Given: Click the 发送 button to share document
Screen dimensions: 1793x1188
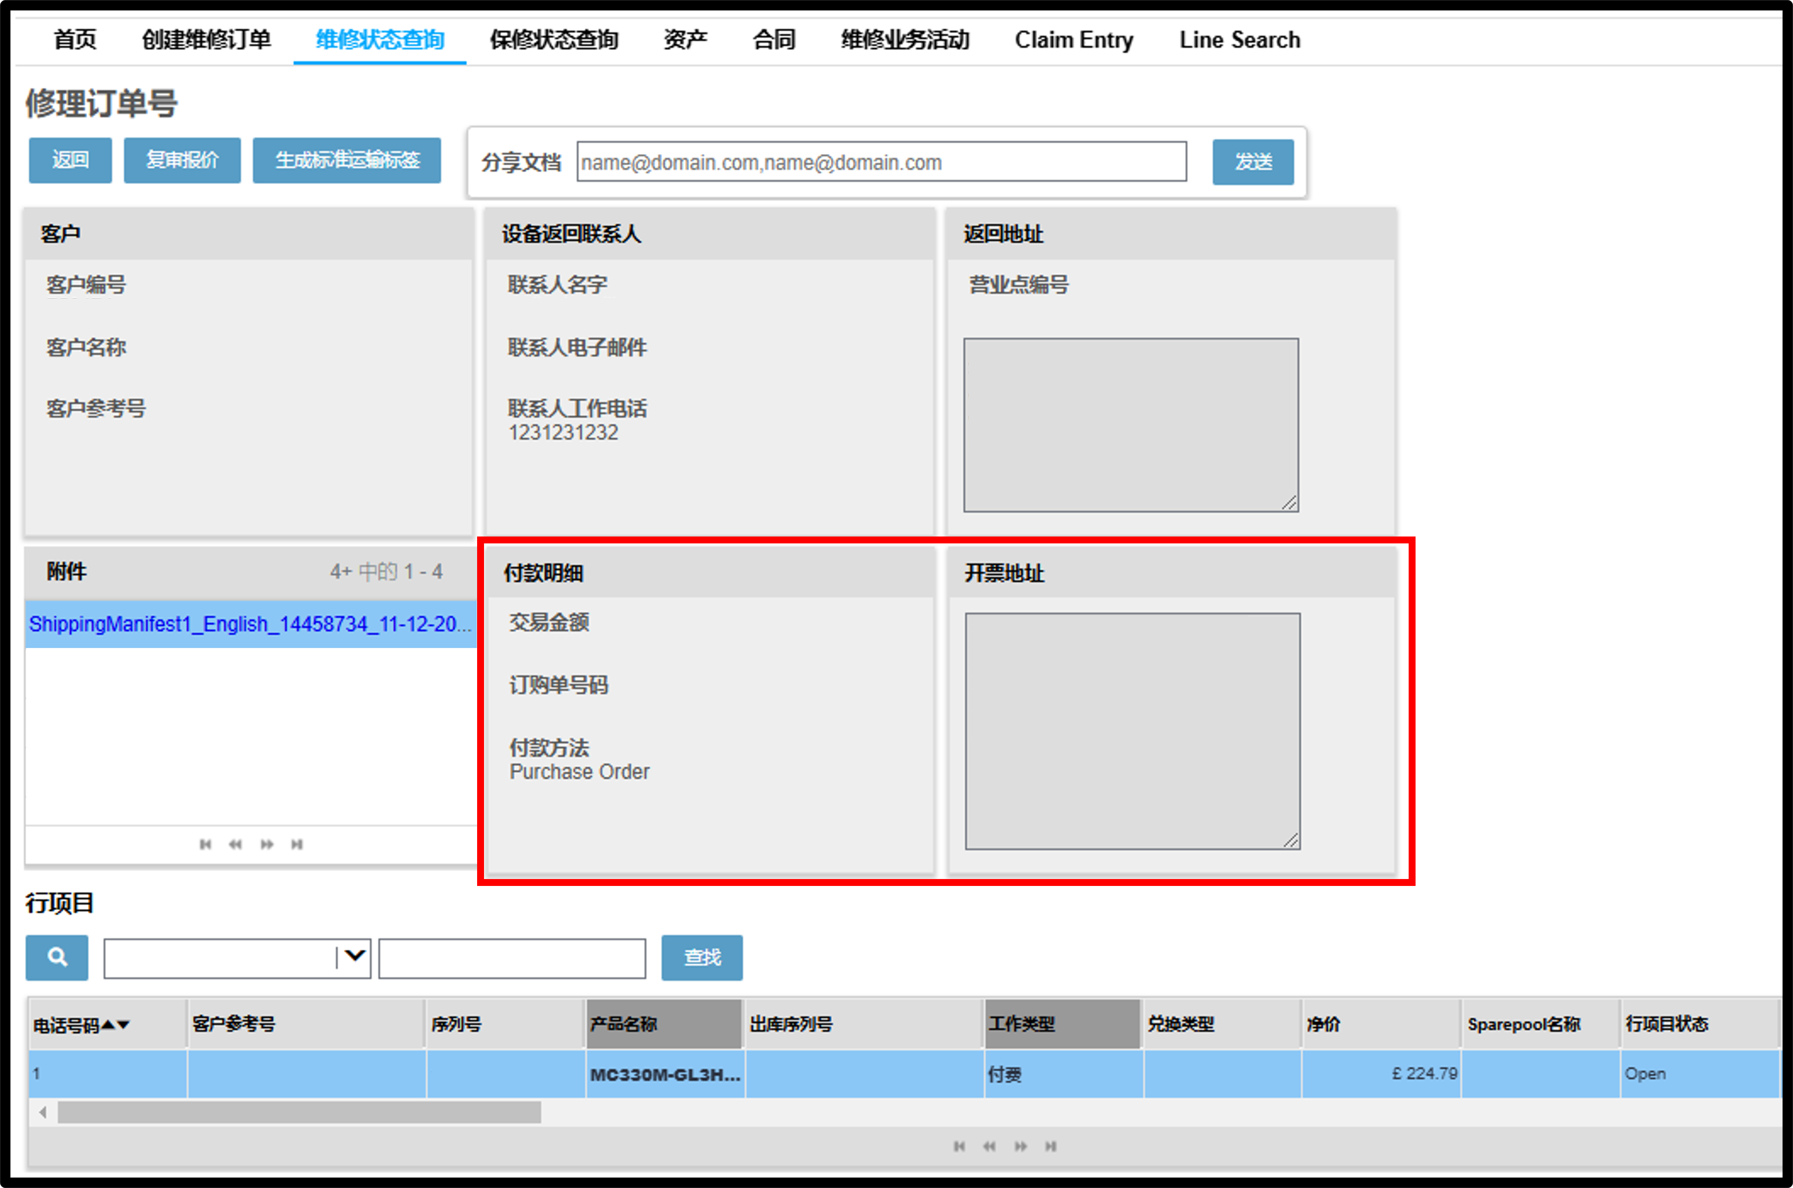Looking at the screenshot, I should 1253,161.
